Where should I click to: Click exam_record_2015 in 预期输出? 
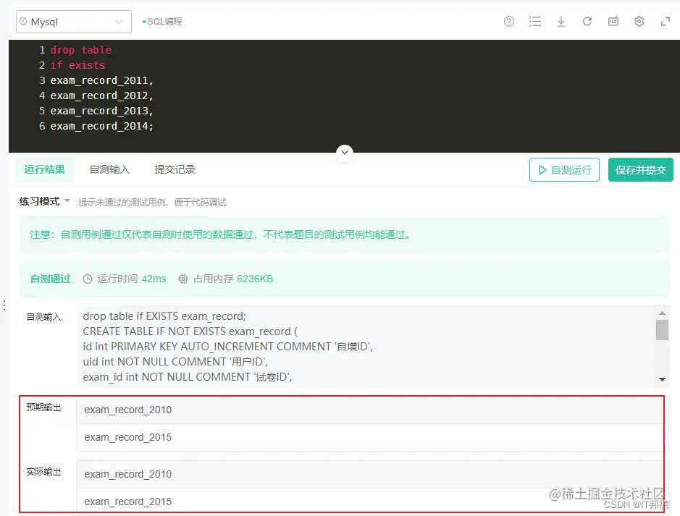click(128, 438)
